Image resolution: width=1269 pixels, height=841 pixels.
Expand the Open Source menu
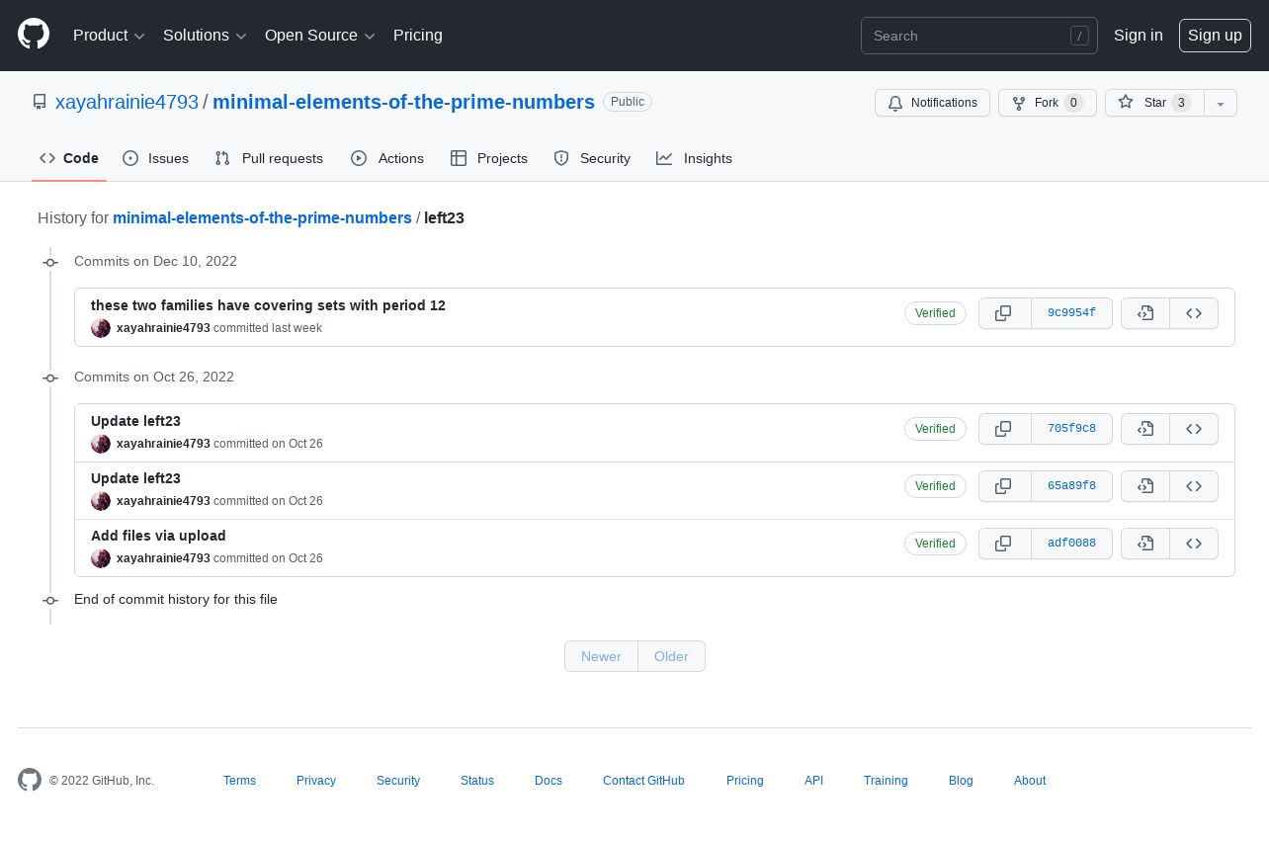(x=319, y=36)
